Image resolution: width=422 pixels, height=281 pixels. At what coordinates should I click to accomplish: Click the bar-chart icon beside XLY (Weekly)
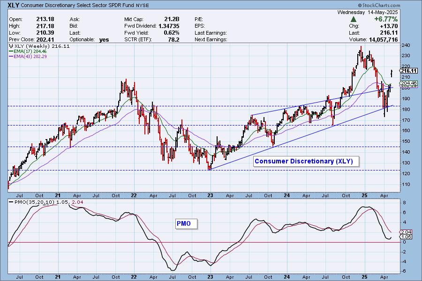[11, 46]
